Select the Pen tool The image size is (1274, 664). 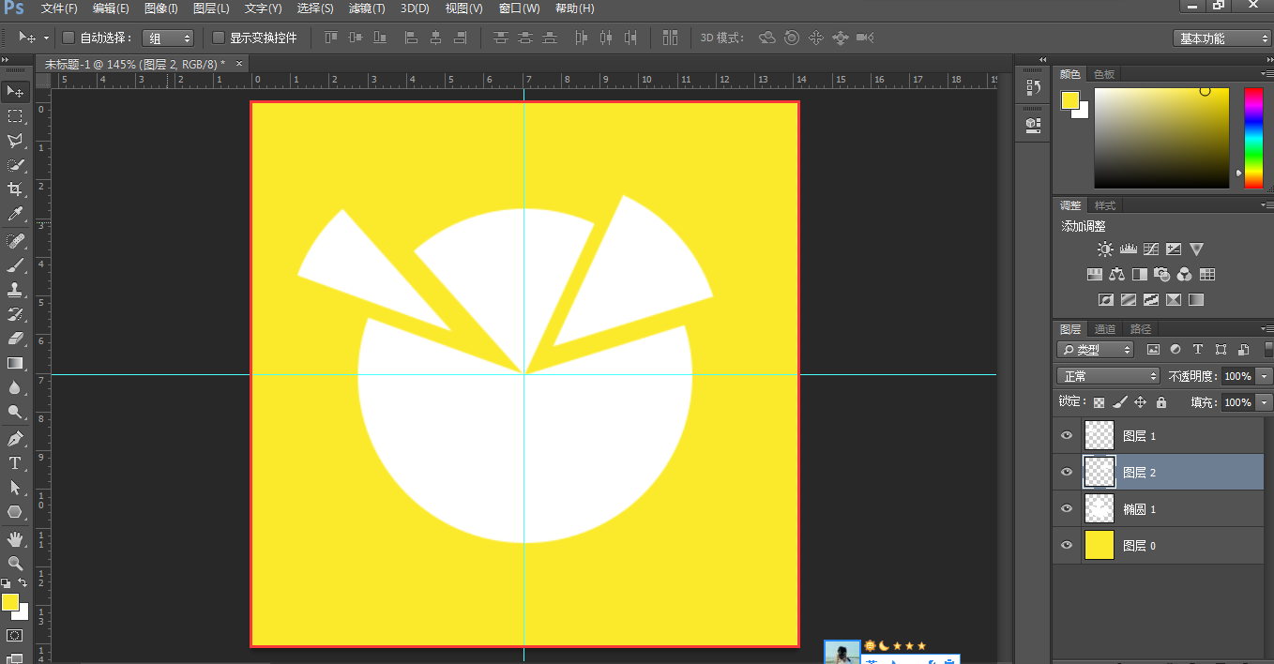click(15, 438)
